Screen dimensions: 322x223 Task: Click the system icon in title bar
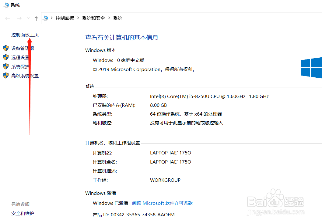point(6,5)
